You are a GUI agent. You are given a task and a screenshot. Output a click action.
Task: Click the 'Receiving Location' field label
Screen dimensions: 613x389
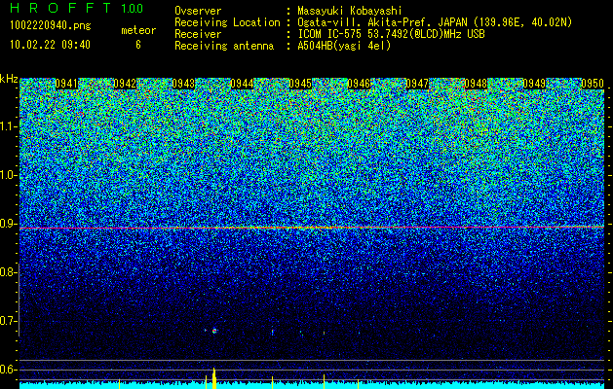click(x=227, y=22)
